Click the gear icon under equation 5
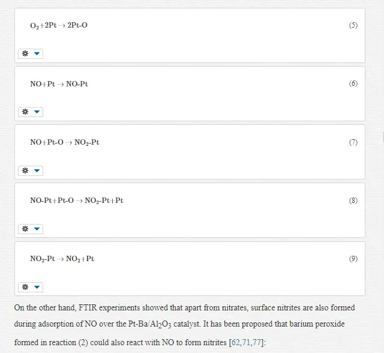This screenshot has width=384, height=353. 25,53
